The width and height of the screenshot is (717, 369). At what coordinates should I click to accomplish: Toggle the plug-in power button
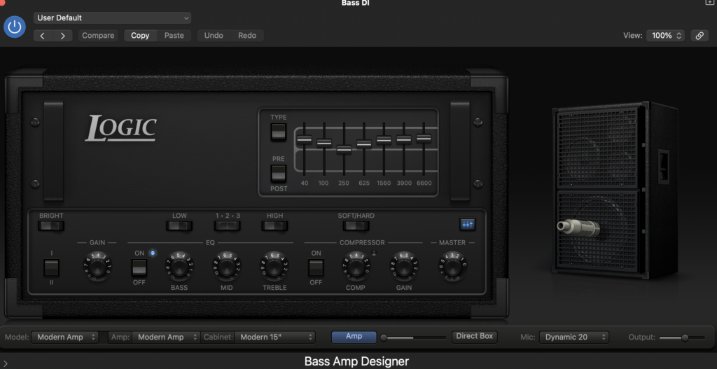click(15, 27)
